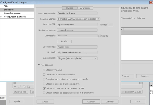Click the edit site pencil icon

[x=19, y=87]
